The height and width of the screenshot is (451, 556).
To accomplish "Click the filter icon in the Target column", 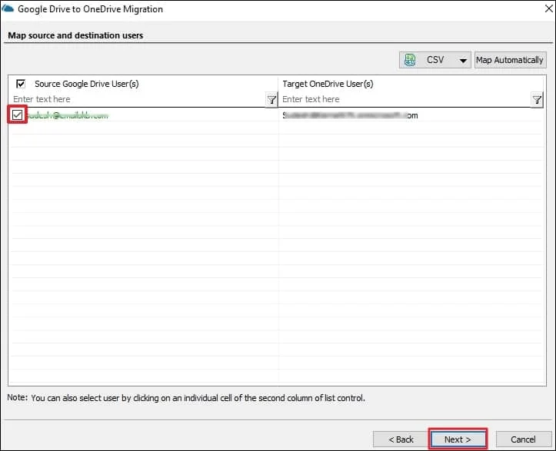I will click(x=537, y=100).
